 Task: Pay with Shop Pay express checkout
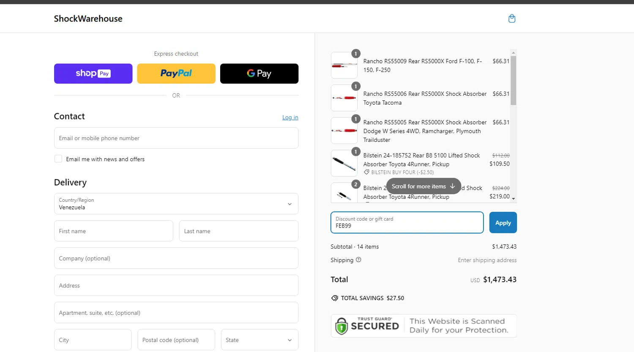click(x=93, y=73)
